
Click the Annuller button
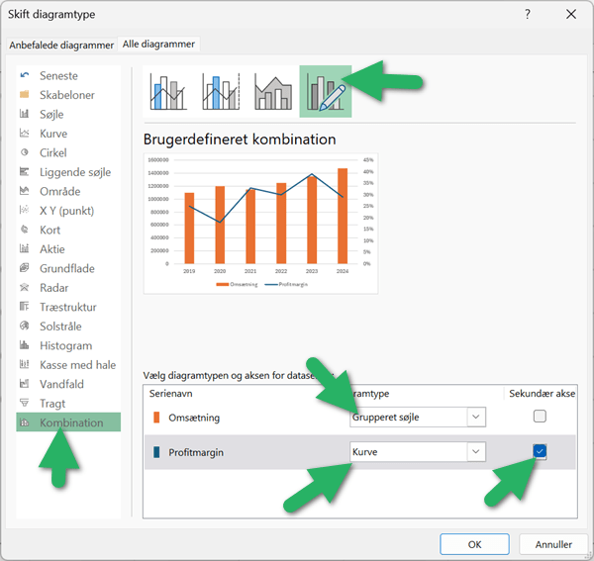click(553, 543)
